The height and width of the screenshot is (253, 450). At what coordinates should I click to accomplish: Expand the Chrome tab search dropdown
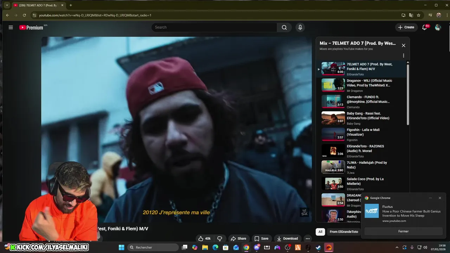[7, 5]
